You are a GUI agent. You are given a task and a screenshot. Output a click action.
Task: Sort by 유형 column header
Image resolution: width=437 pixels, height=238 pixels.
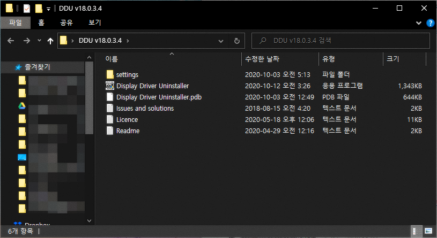[328, 59]
